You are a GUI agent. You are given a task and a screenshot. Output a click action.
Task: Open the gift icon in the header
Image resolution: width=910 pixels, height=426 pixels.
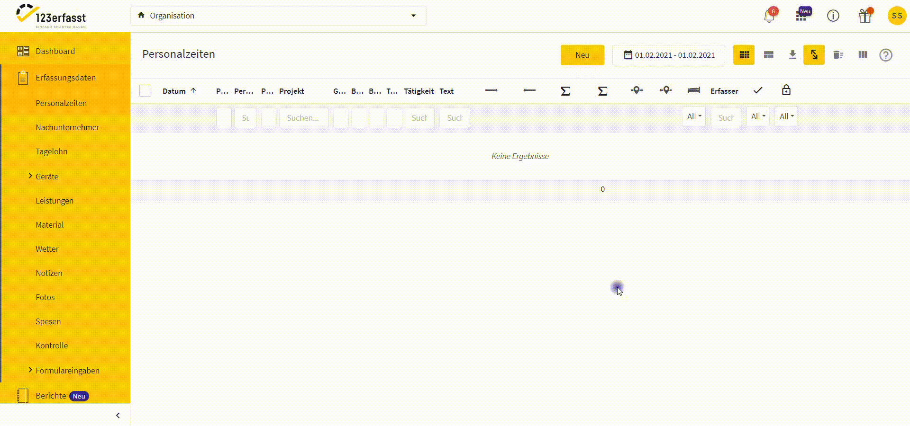tap(865, 16)
